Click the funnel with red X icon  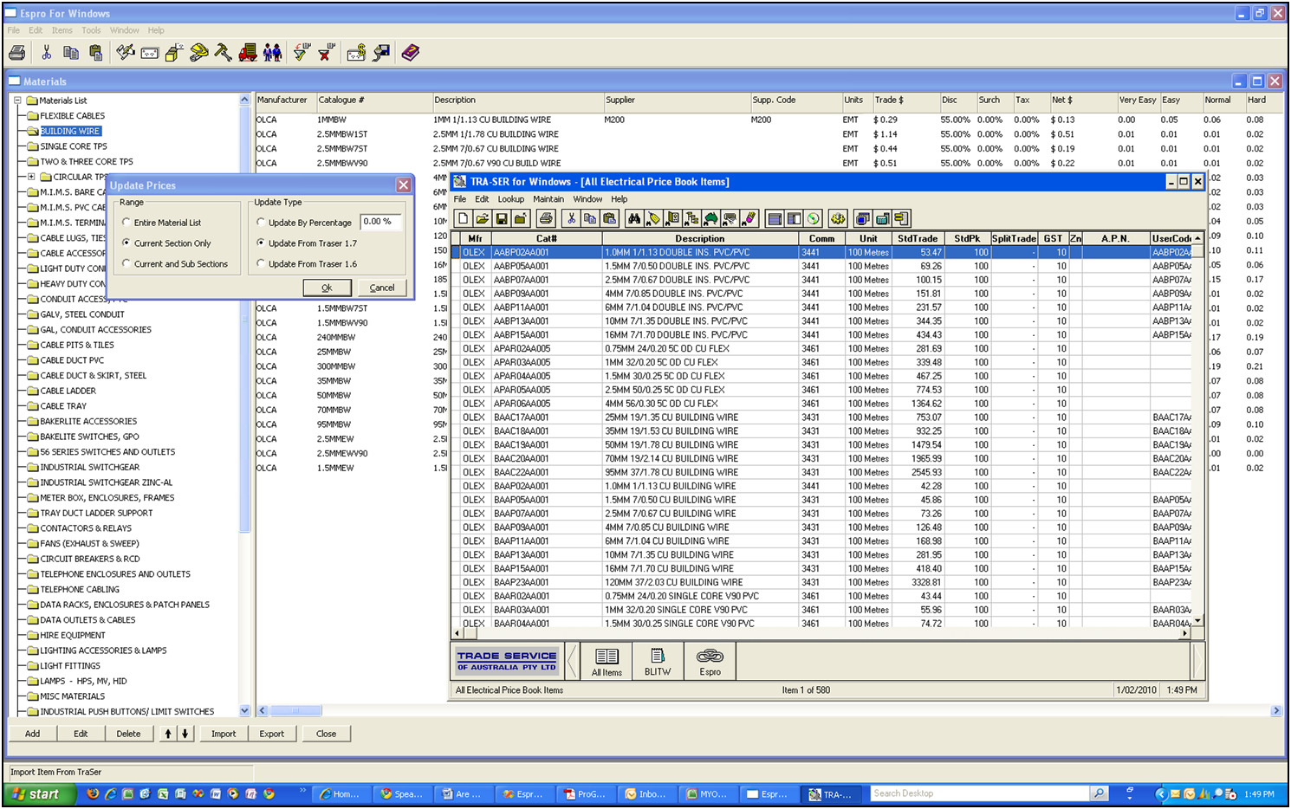326,53
